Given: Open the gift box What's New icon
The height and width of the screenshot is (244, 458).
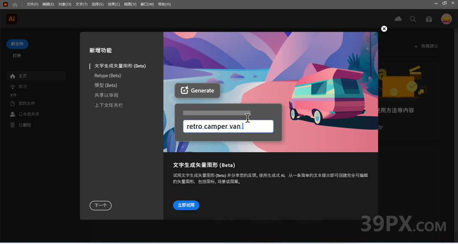Looking at the screenshot, I should click(429, 19).
